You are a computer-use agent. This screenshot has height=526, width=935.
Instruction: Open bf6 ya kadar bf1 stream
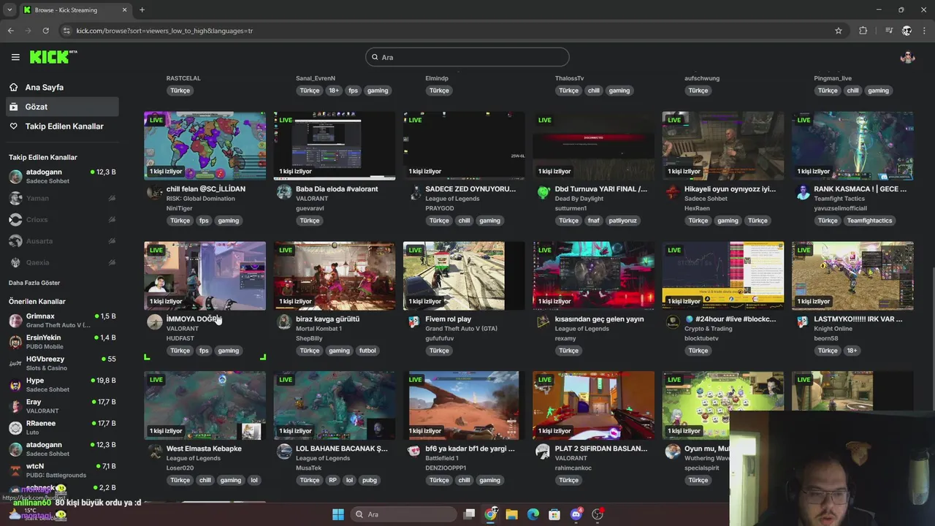coord(464,405)
